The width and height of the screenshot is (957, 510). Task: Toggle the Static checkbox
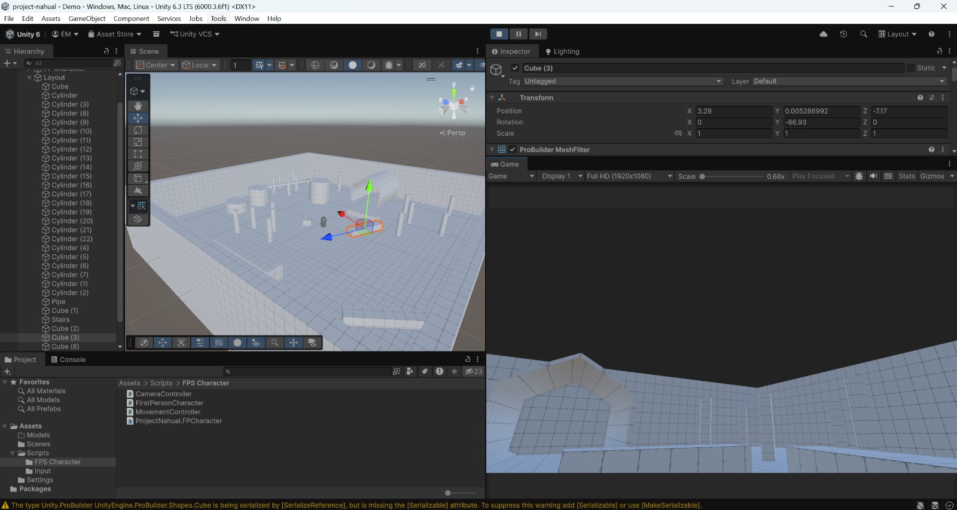point(911,68)
